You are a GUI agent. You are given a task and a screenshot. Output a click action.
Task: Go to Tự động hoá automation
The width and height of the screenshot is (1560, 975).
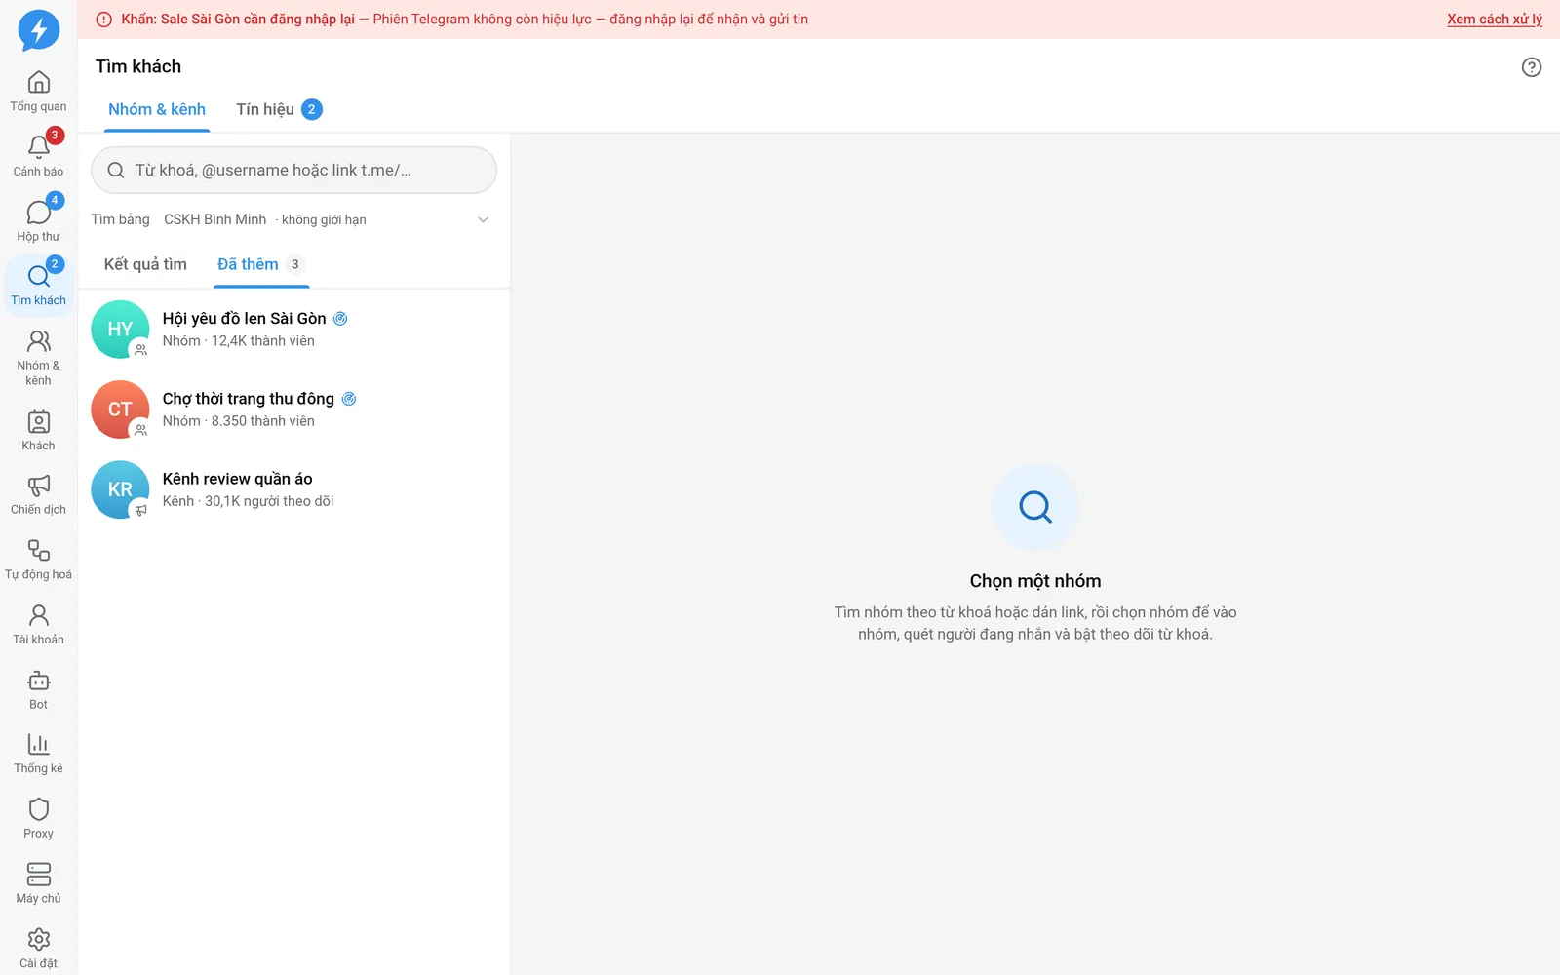[x=39, y=560]
